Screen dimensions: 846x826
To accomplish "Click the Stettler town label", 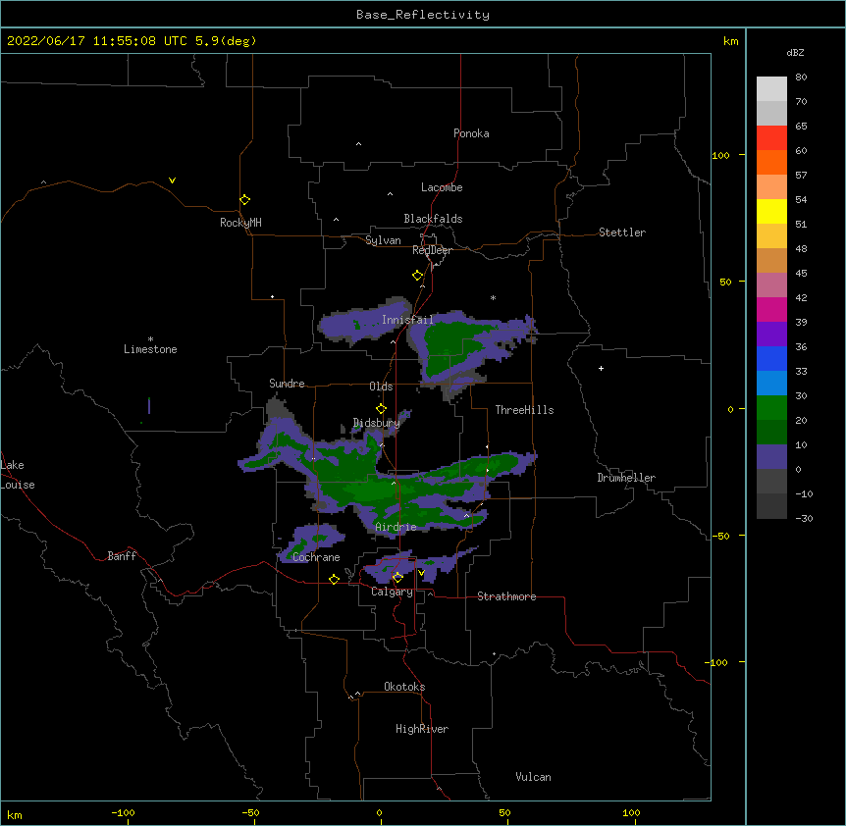I will 622,232.
